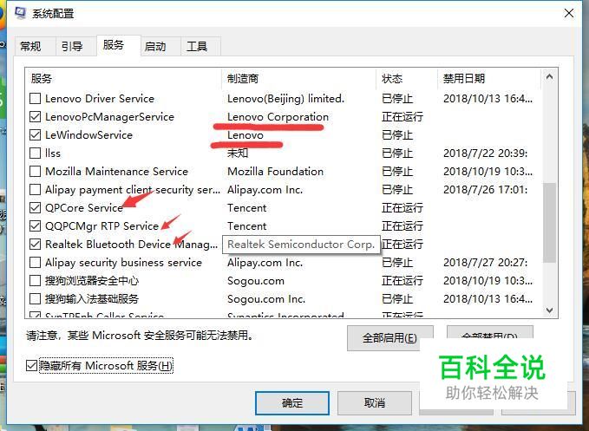Click the scrollbar down arrow

coord(549,310)
